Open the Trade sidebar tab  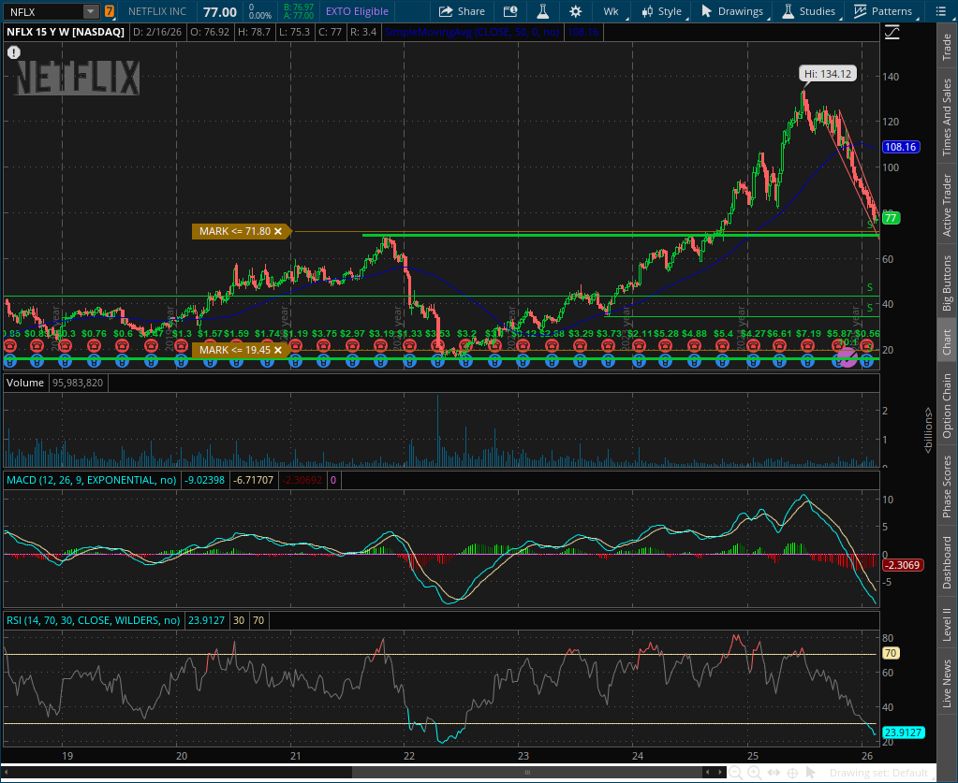(947, 47)
